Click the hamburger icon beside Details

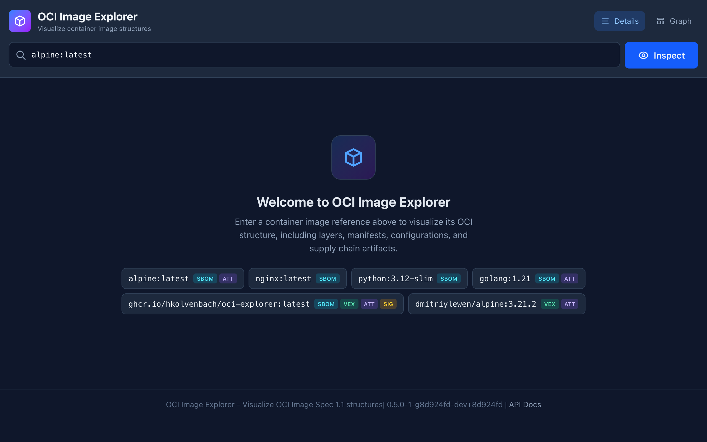606,21
